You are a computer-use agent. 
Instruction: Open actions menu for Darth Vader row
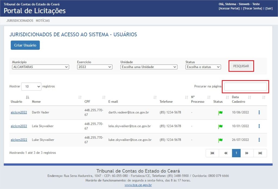click(259, 112)
